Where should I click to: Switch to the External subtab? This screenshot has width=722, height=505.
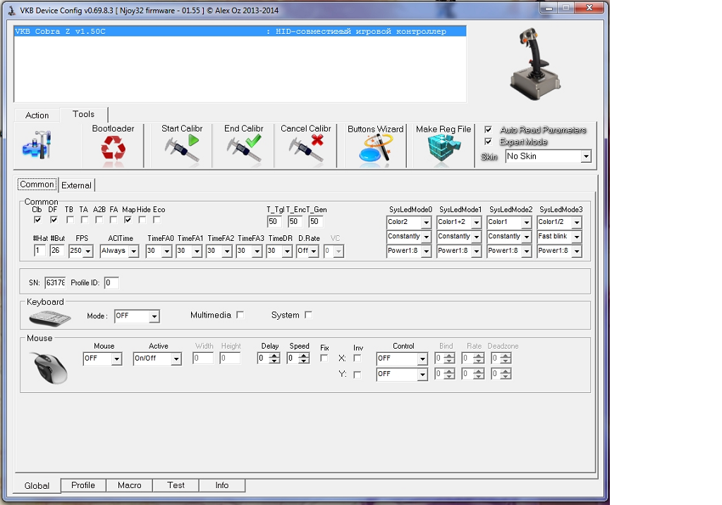pyautogui.click(x=76, y=185)
